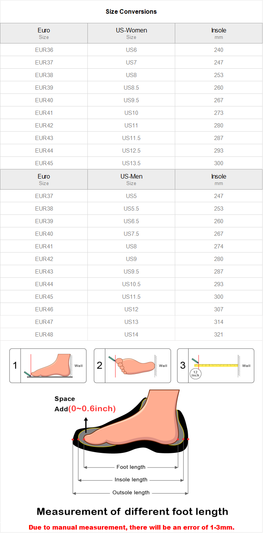Image resolution: width=263 pixels, height=533 pixels.
Task: Select the EUR48 size cell
Action: point(44,335)
